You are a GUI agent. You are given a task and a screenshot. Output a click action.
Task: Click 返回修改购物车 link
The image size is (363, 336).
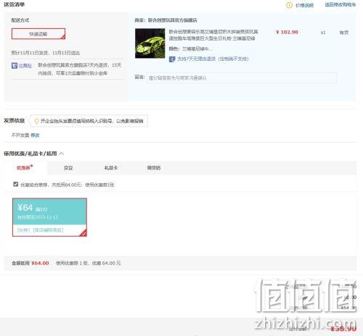[x=340, y=5]
